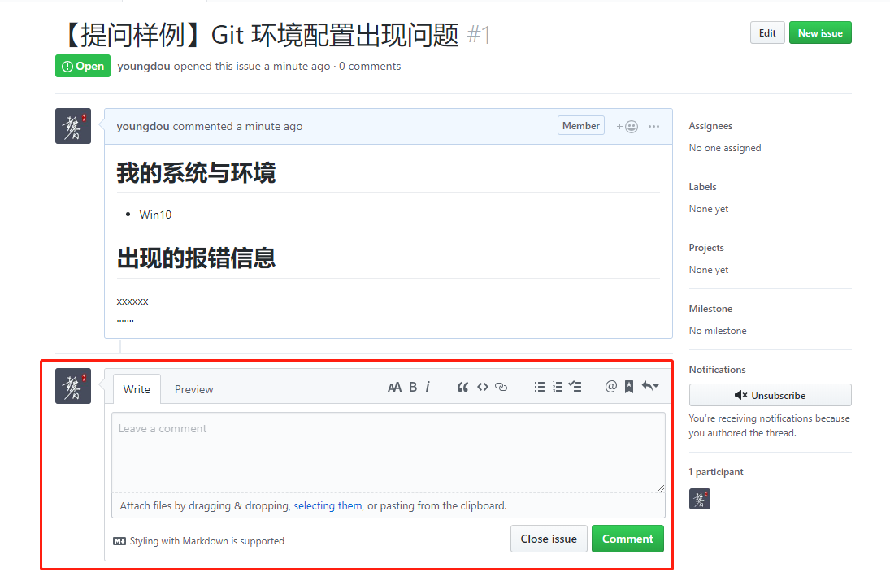This screenshot has width=890, height=585.
Task: Switch to the Write tab
Action: click(137, 389)
